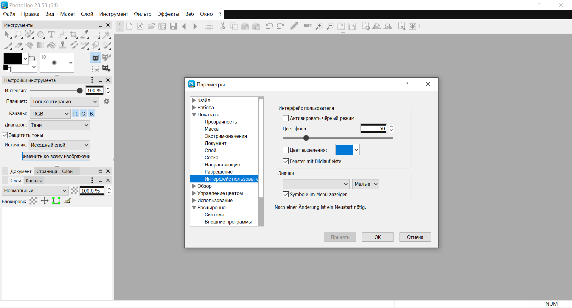The height and width of the screenshot is (308, 572).
Task: Expand the 'Обзор' tree node
Action: coord(194,186)
